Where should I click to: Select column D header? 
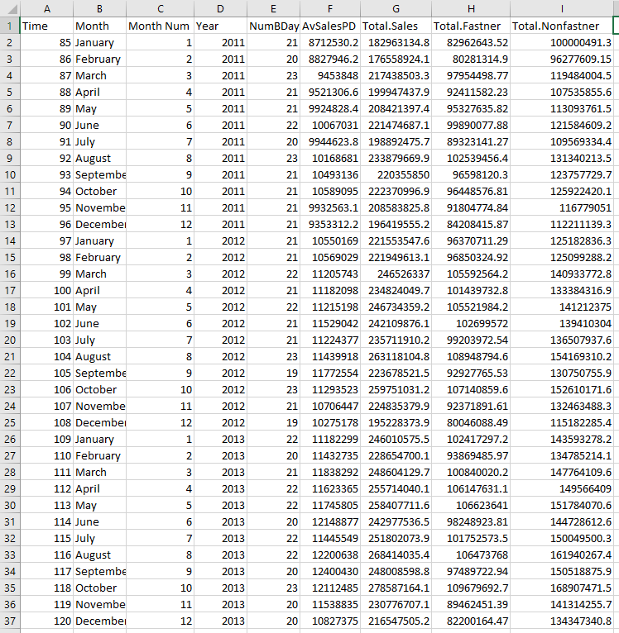(220, 8)
